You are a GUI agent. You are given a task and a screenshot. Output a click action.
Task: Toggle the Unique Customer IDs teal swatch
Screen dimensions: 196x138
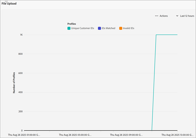tap(69, 28)
